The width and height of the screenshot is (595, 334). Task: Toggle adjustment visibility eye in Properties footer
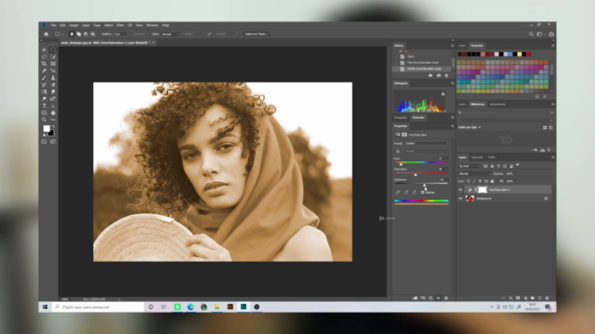coord(438,298)
